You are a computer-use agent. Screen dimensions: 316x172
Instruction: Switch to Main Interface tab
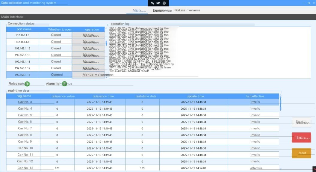point(137,10)
